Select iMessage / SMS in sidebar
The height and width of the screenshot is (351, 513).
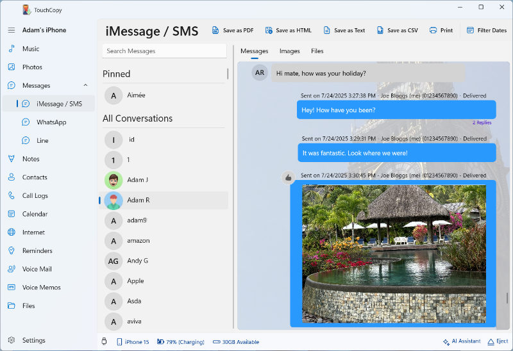49,104
